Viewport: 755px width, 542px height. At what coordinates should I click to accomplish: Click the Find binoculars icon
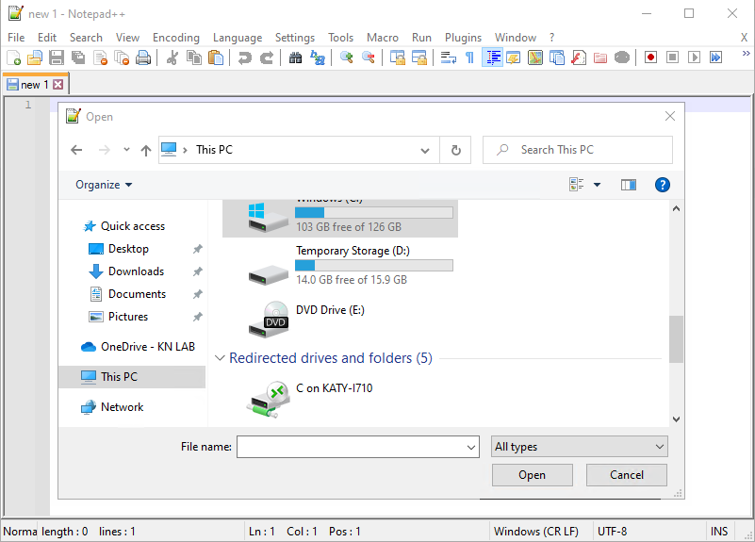tap(295, 57)
